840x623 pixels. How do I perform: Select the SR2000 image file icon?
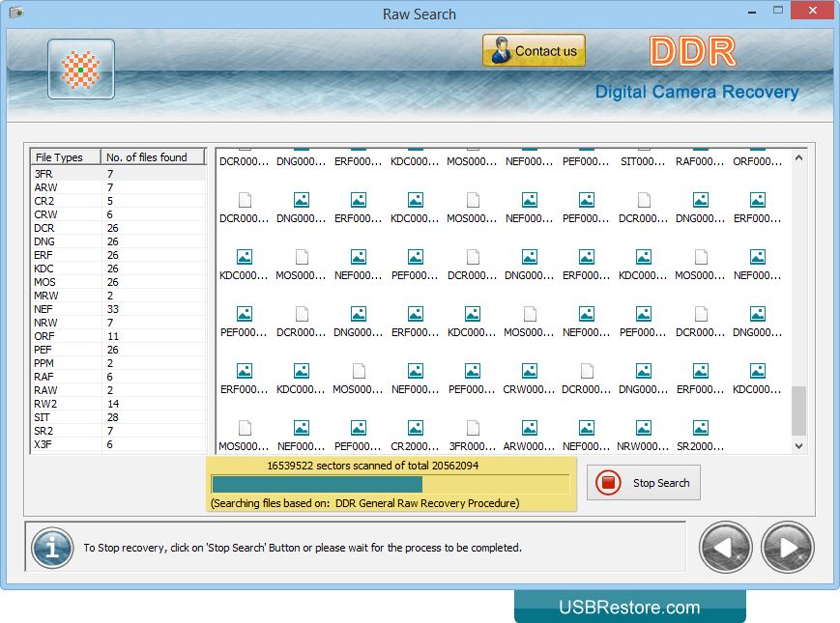pos(700,428)
